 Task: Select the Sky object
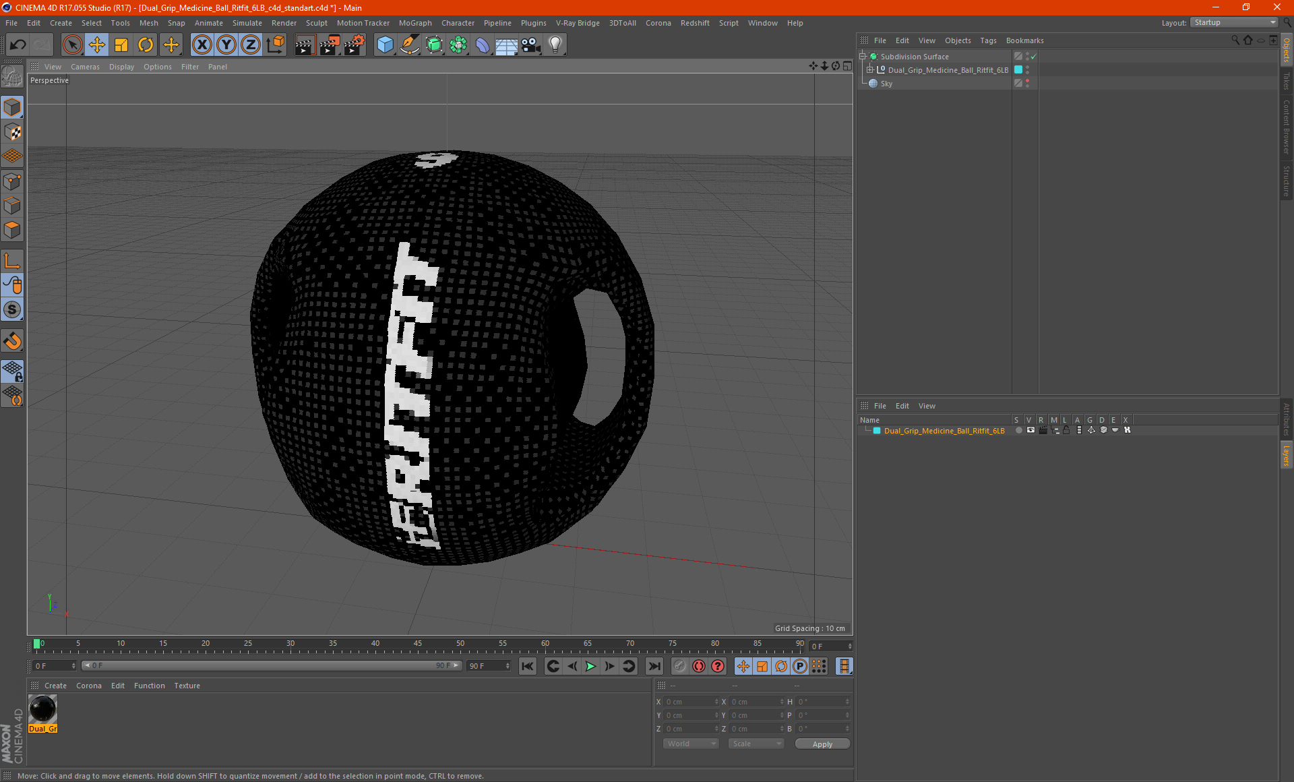(886, 84)
